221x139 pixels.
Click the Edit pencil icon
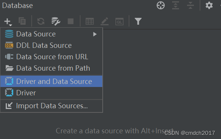point(105,21)
